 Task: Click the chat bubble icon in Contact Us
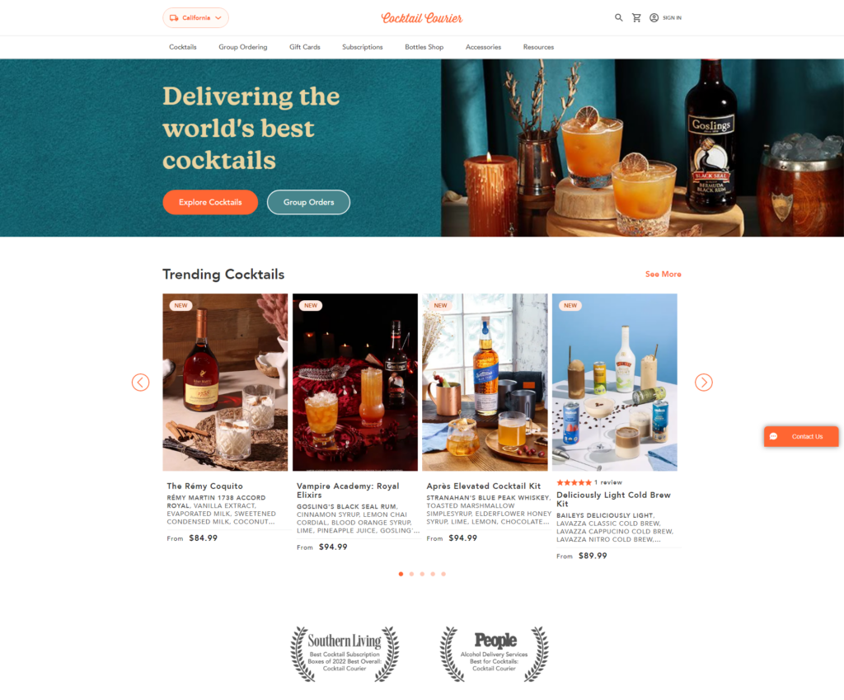[773, 437]
